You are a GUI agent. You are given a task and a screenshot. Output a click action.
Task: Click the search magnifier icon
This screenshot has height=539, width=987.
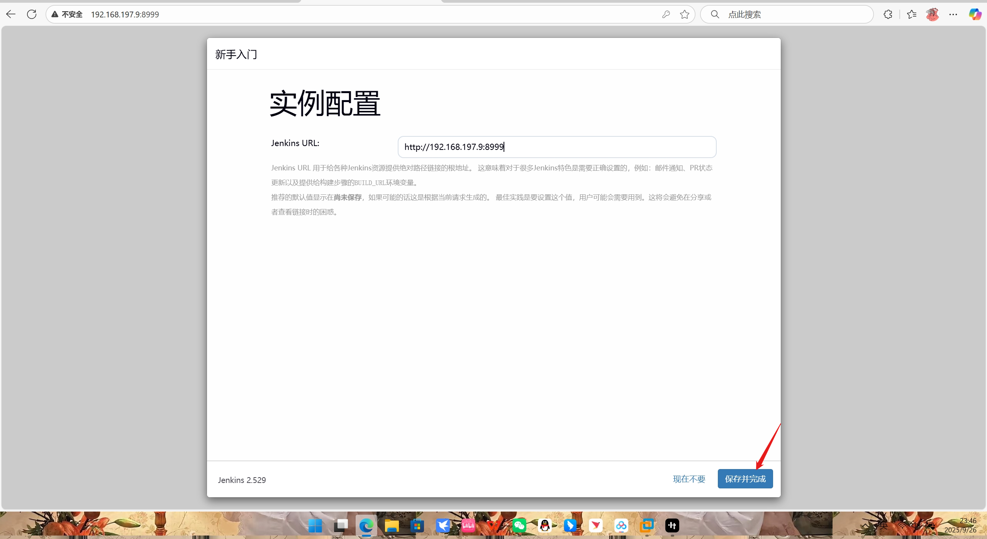coord(715,14)
